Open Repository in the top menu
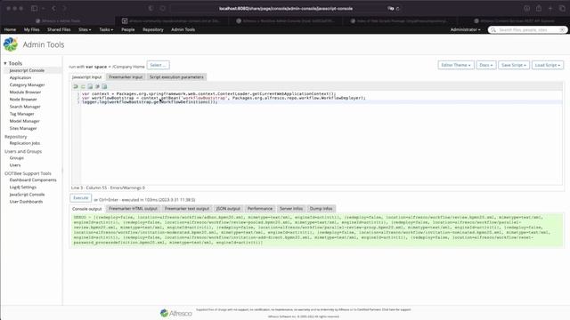The width and height of the screenshot is (570, 320). (153, 29)
